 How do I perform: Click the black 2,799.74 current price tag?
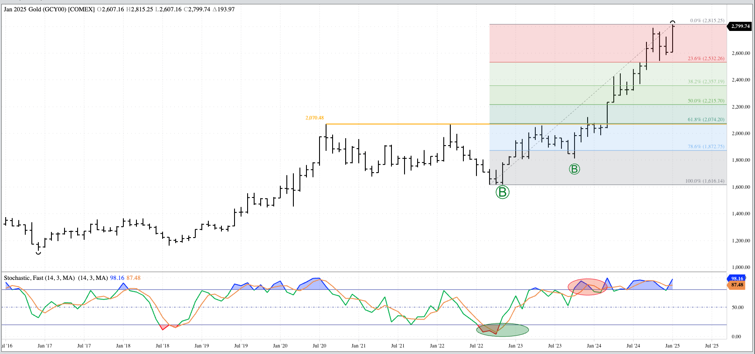(740, 26)
